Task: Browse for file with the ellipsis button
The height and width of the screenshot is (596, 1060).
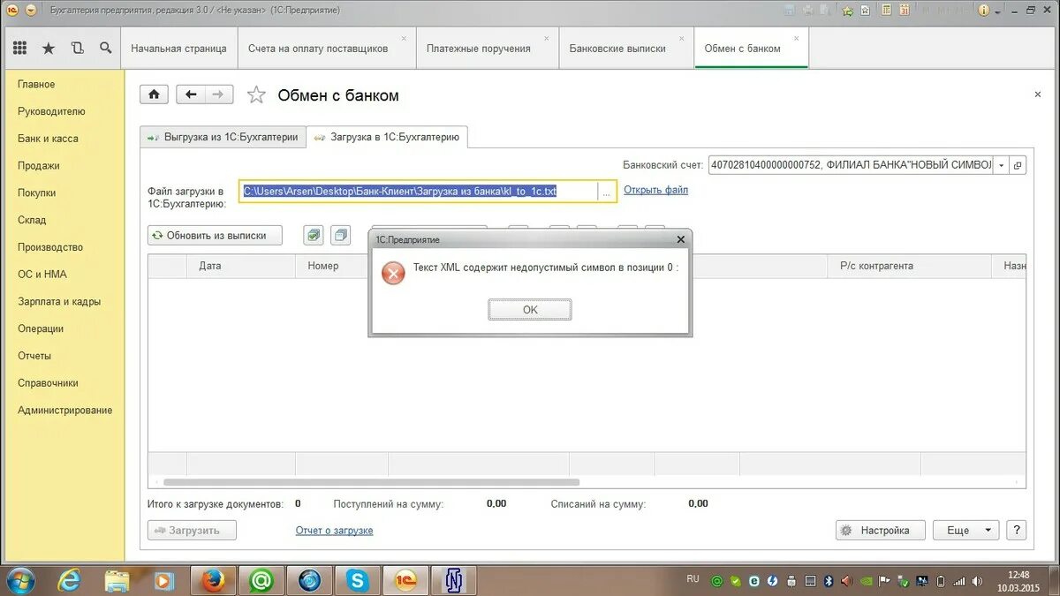Action: pyautogui.click(x=606, y=192)
